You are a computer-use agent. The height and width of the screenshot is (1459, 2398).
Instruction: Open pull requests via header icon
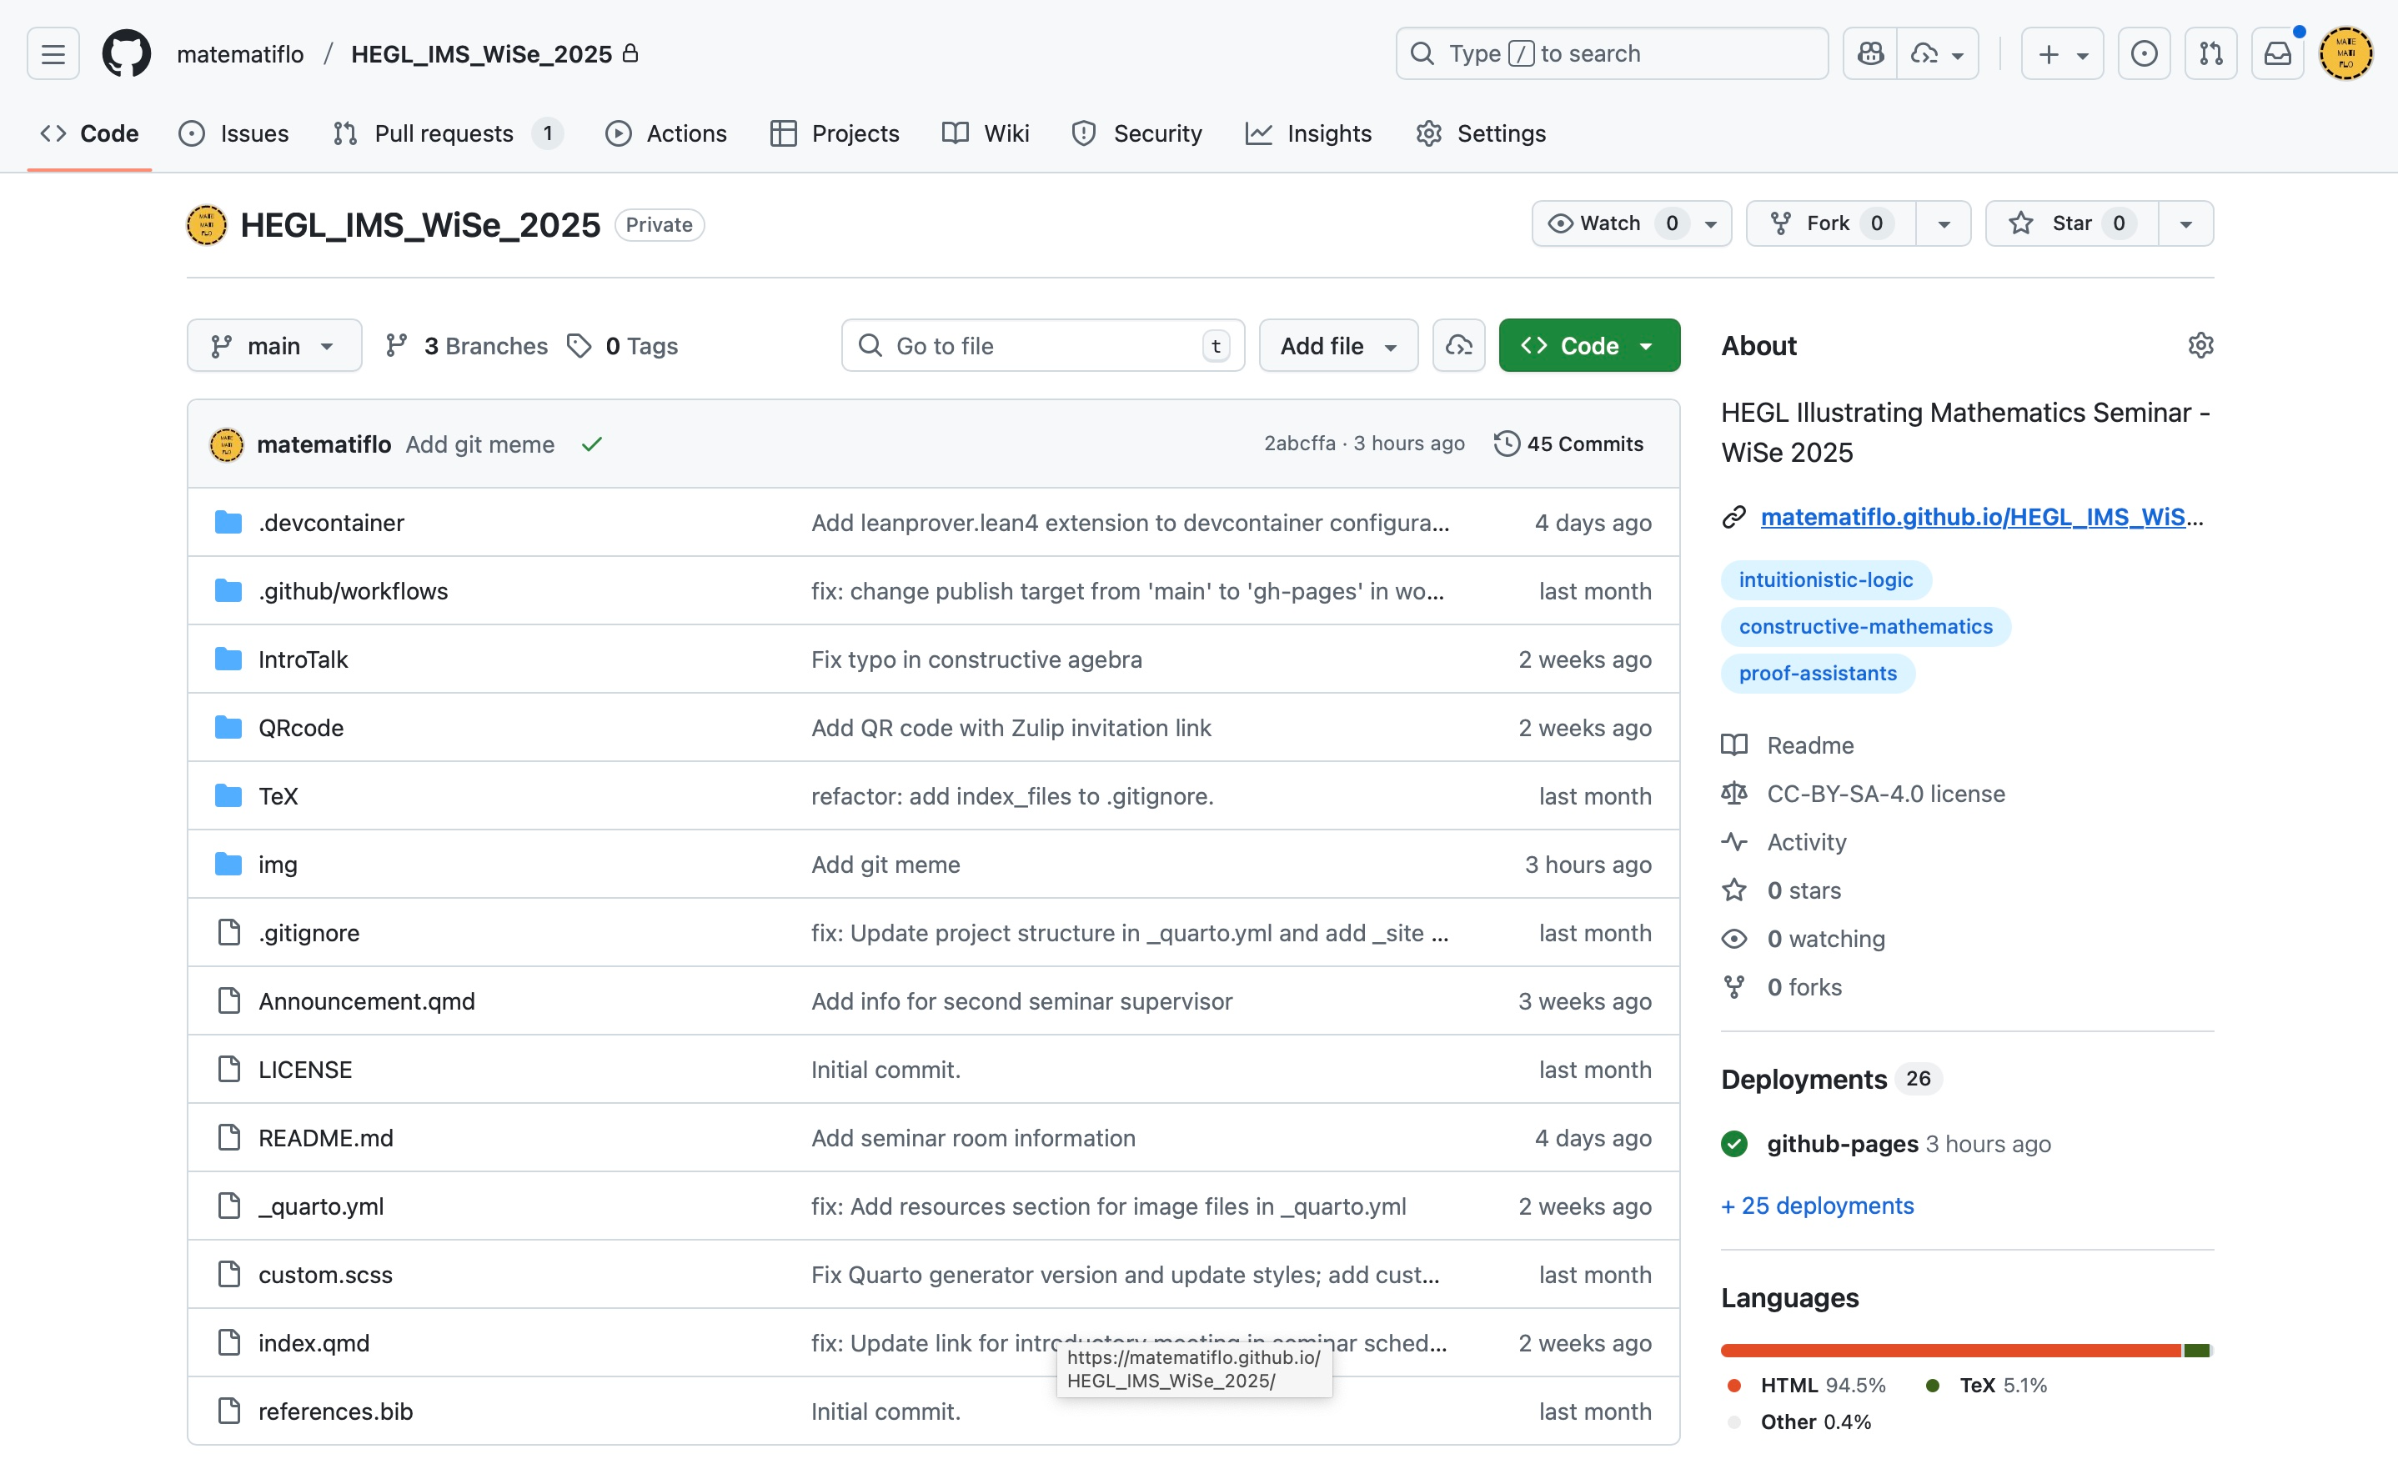(x=2210, y=53)
